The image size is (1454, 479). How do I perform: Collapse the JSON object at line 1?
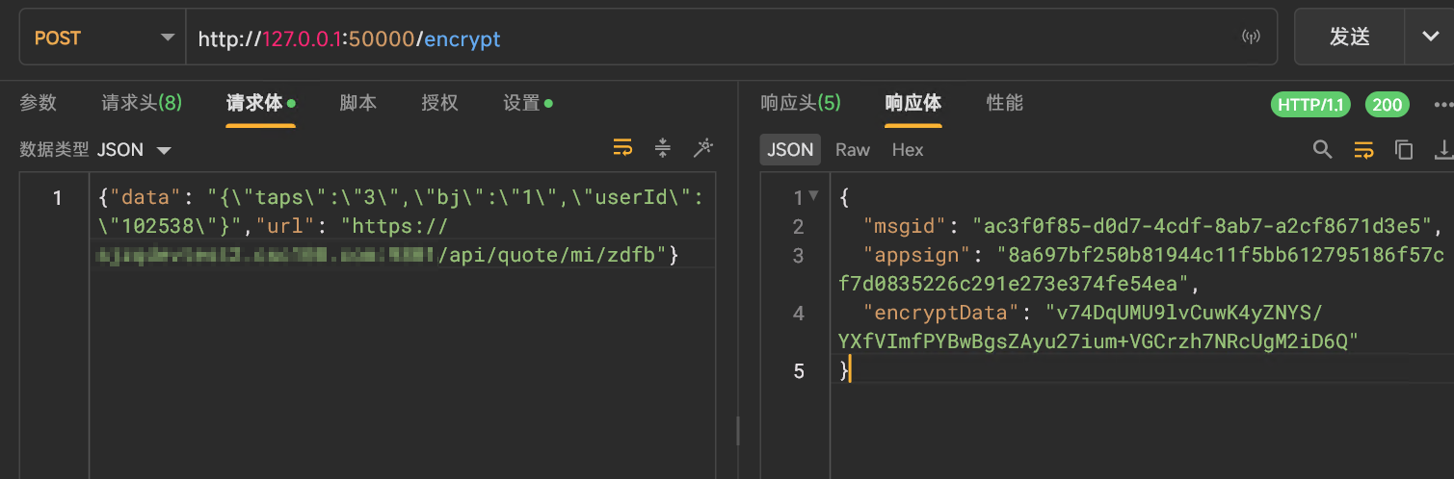pos(813,196)
